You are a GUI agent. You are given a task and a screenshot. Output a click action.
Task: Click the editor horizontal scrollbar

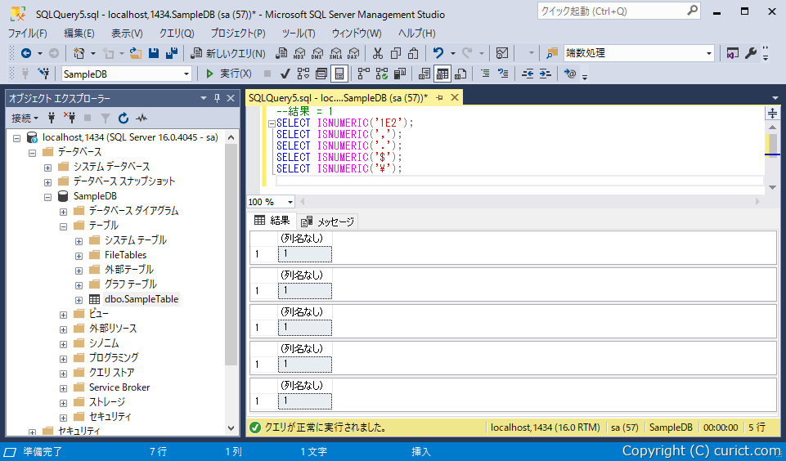click(530, 202)
